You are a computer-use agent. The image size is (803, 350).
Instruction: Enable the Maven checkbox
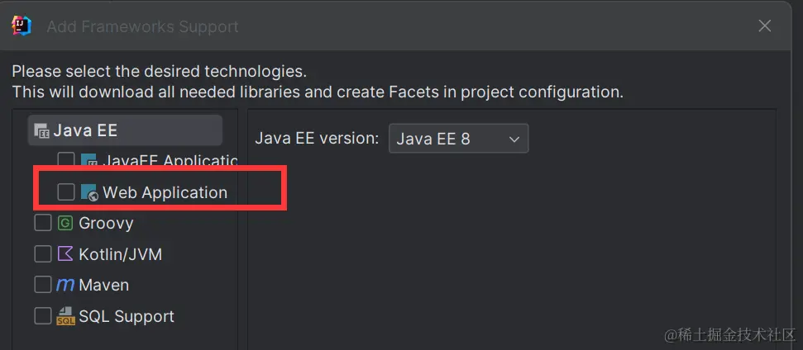[43, 285]
